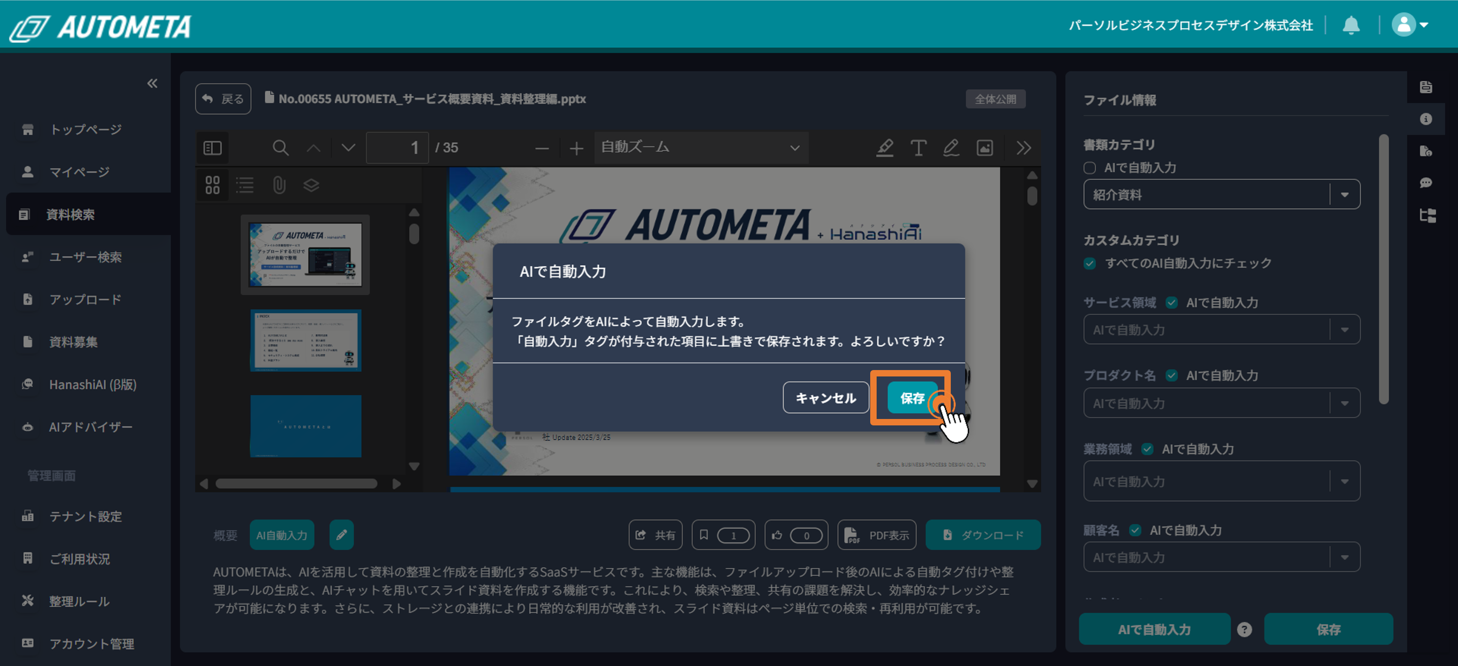Zoom in with plus icon
This screenshot has height=666, width=1458.
576,149
